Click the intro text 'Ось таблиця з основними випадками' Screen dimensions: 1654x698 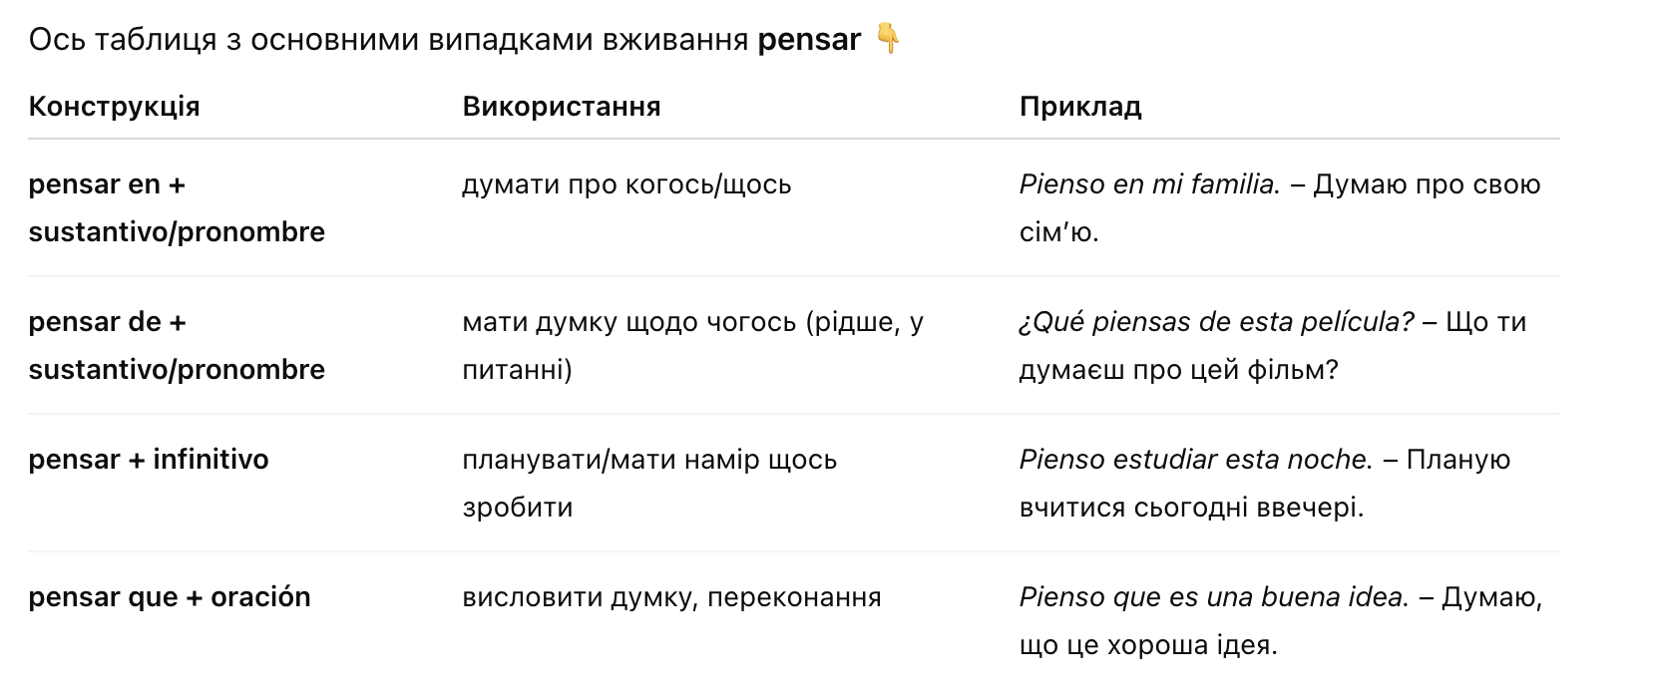pos(389,40)
